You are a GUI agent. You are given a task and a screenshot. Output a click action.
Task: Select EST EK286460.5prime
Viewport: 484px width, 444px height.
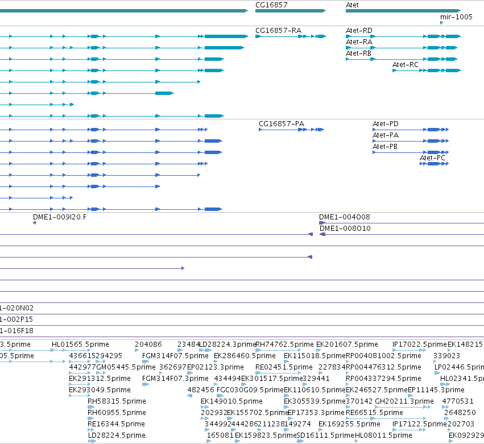[245, 356]
